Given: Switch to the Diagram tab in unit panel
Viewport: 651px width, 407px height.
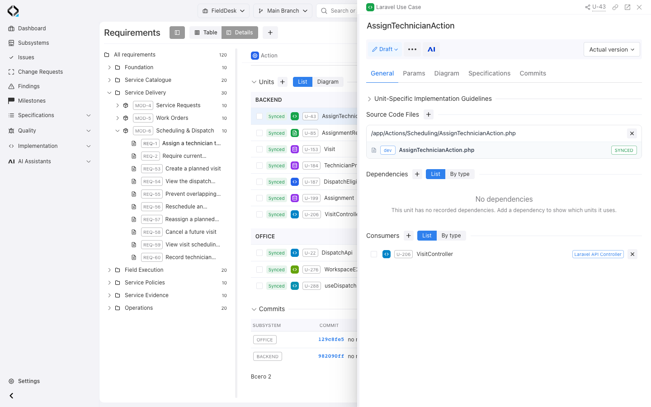Looking at the screenshot, I should (447, 73).
